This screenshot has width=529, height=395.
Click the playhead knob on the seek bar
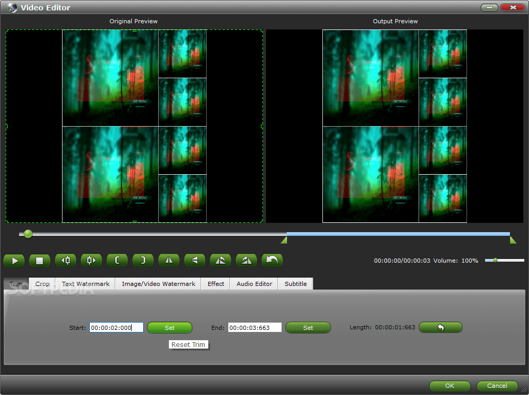click(28, 234)
